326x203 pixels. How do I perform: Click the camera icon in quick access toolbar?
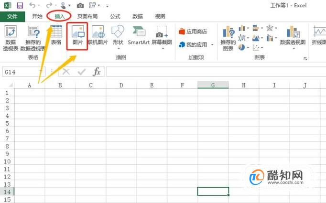pyautogui.click(x=80, y=6)
